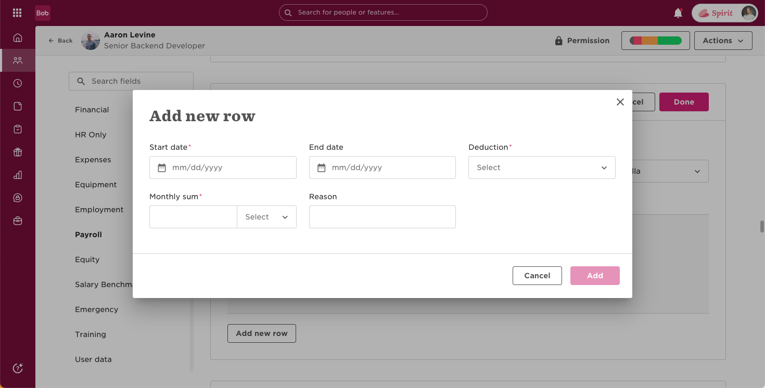Open the apps grid icon
Image resolution: width=765 pixels, height=388 pixels.
(x=17, y=13)
